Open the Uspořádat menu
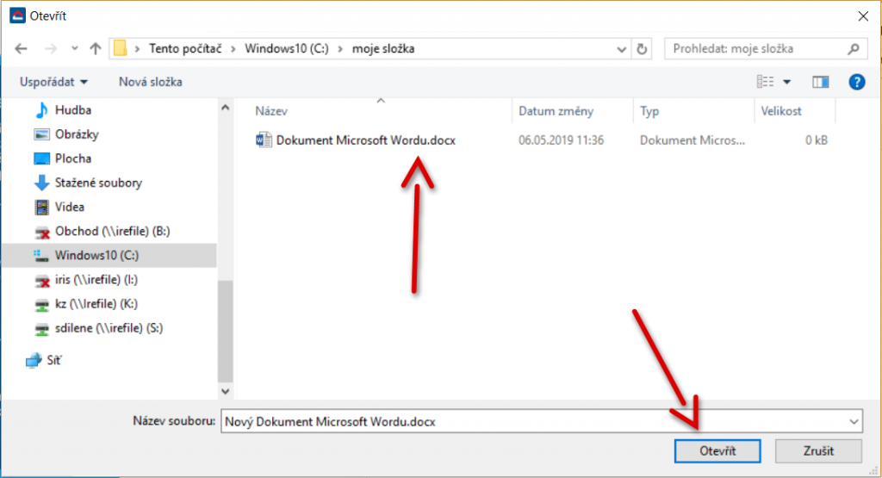Image resolution: width=882 pixels, height=478 pixels. point(53,82)
